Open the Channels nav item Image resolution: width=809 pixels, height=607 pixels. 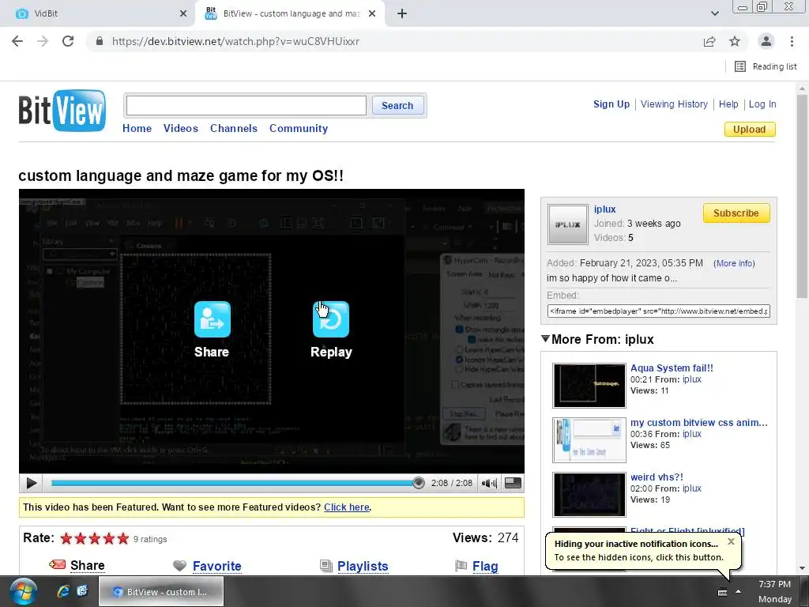233,128
